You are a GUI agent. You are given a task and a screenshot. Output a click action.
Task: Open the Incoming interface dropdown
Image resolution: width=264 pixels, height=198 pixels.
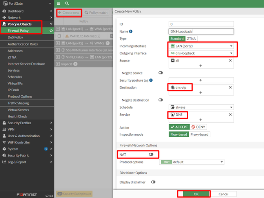tap(201, 46)
